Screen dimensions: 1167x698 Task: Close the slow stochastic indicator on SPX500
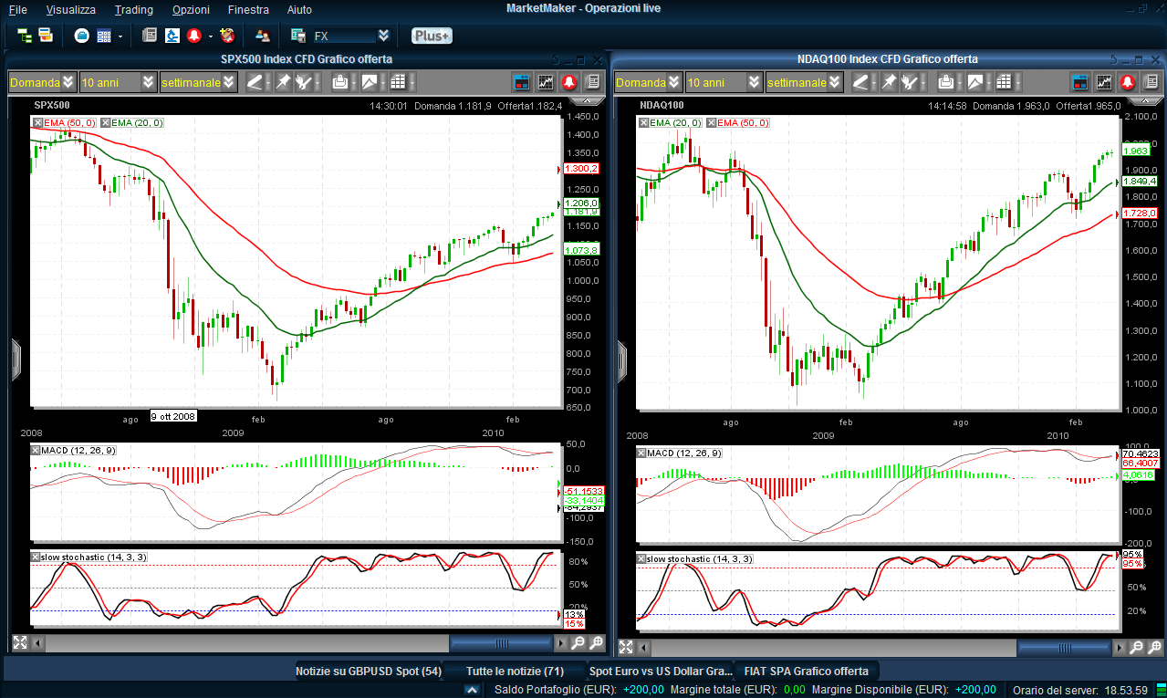click(x=36, y=557)
